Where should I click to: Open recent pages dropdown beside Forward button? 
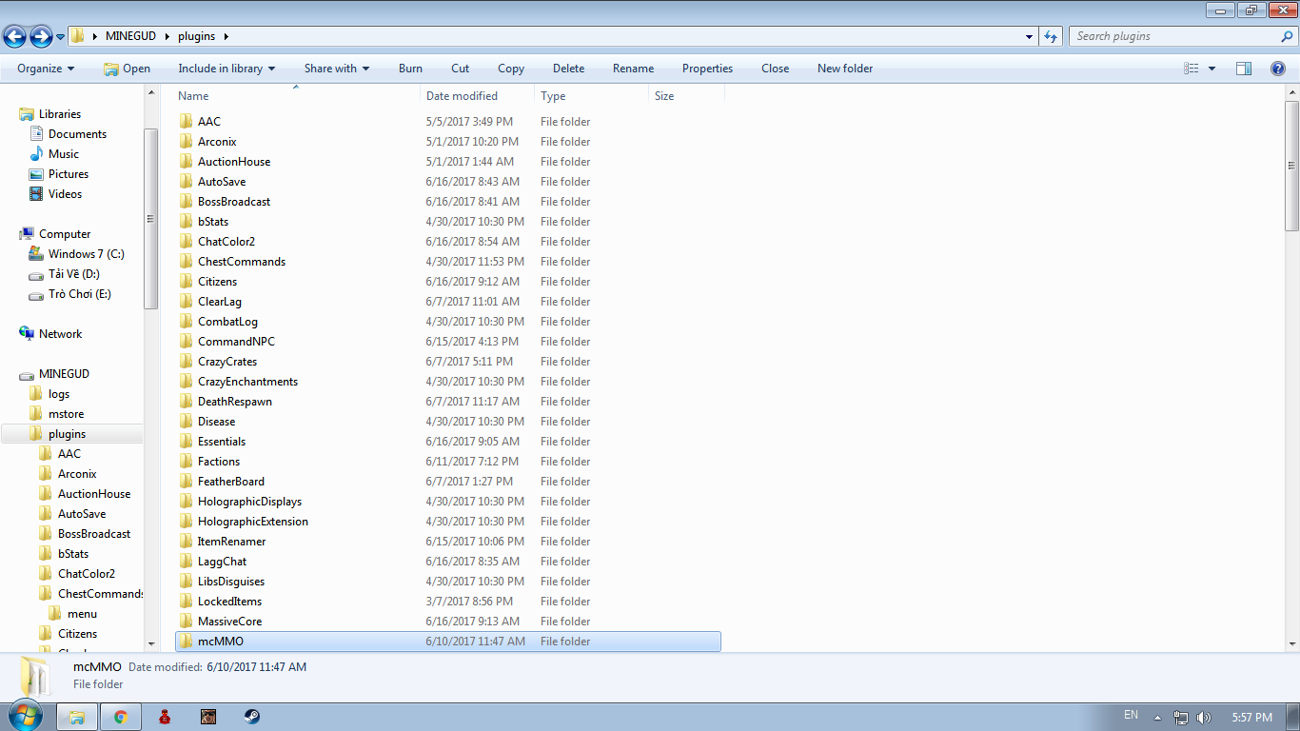click(x=61, y=37)
